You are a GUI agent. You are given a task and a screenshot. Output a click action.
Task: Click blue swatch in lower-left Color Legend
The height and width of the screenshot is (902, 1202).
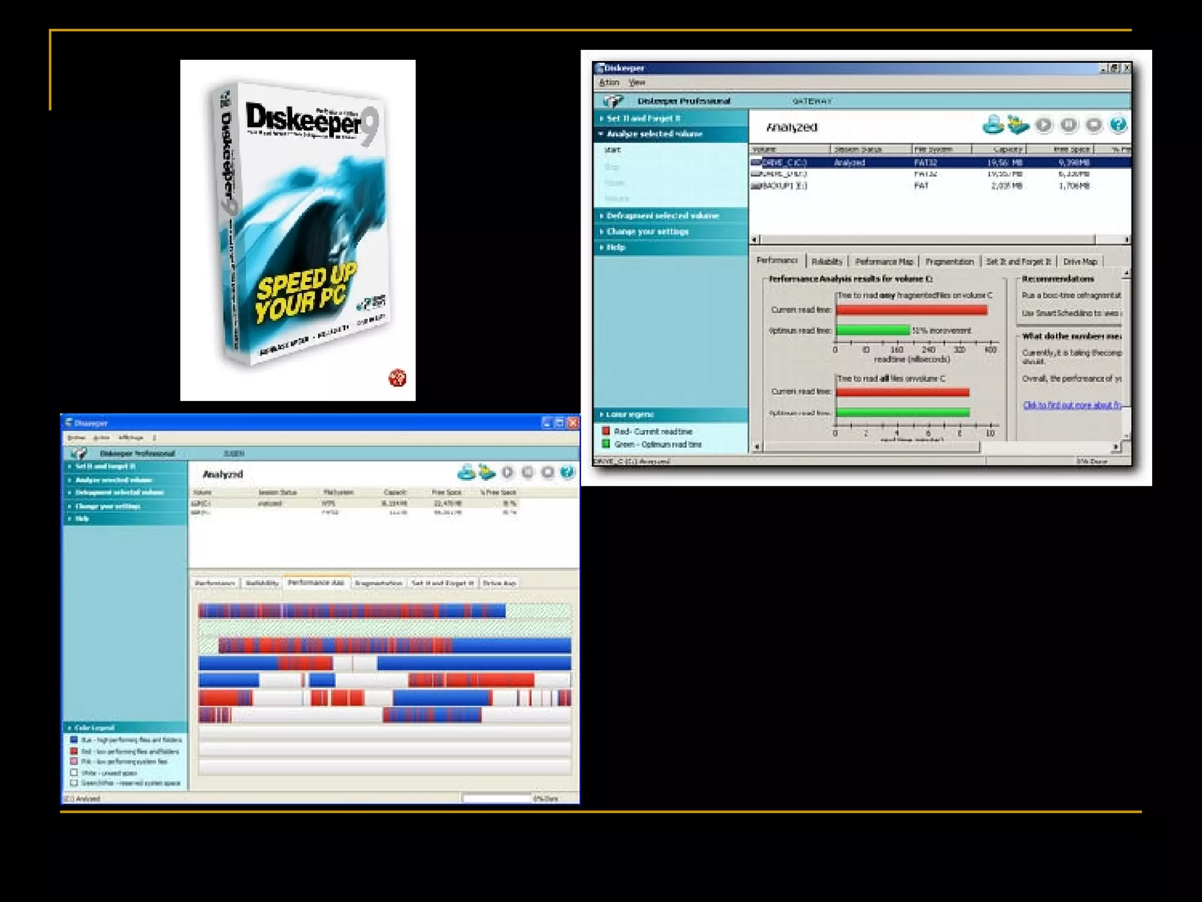[74, 740]
